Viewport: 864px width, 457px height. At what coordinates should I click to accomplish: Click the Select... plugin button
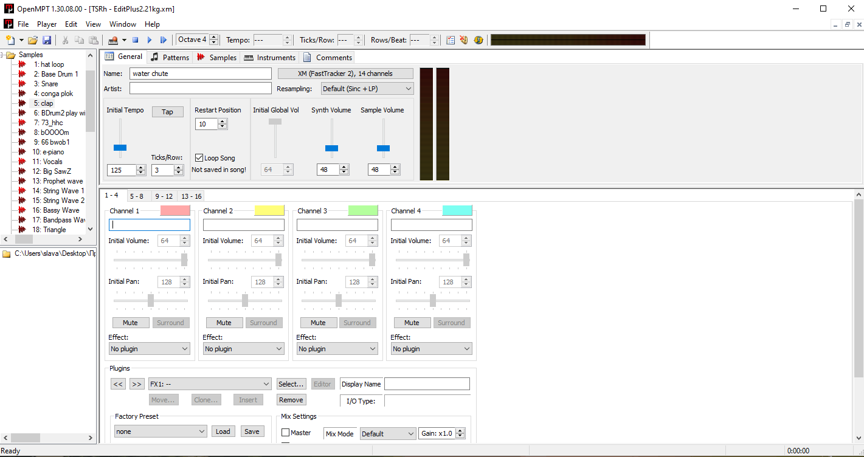coord(291,384)
